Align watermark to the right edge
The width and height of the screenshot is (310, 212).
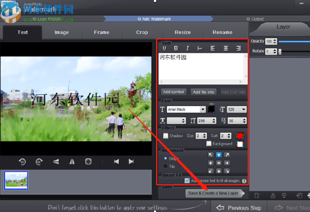227,163
